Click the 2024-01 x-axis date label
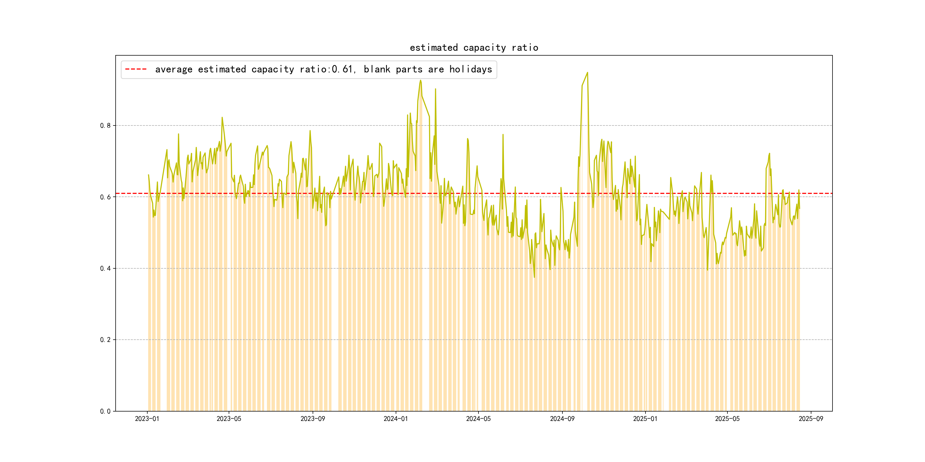Image resolution: width=925 pixels, height=462 pixels. 395,419
